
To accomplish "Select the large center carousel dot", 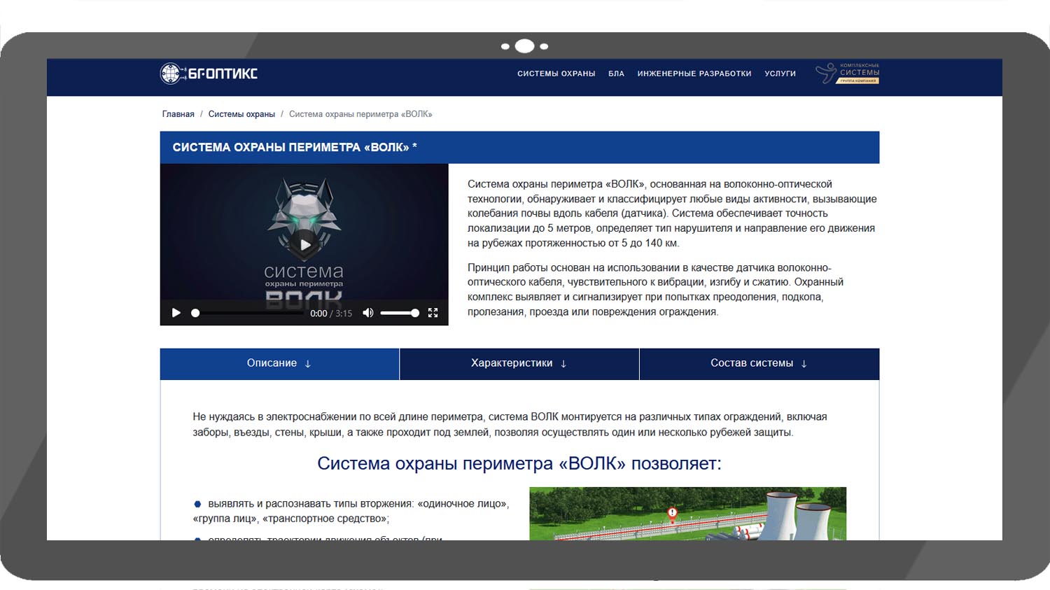I will pos(524,46).
